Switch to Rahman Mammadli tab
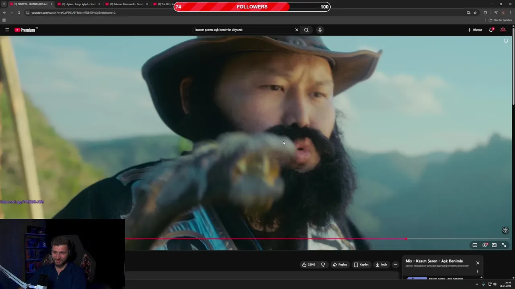This screenshot has height=289, width=515. [x=126, y=4]
